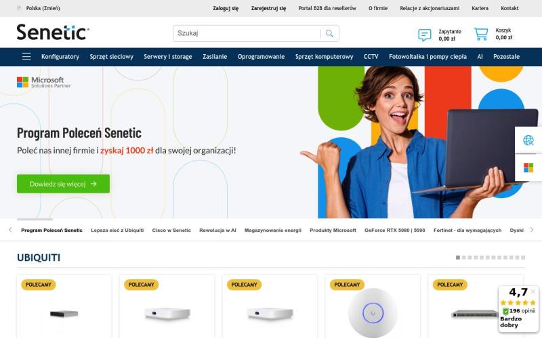
Task: Close the 4,7 rating widget
Action: click(x=533, y=291)
